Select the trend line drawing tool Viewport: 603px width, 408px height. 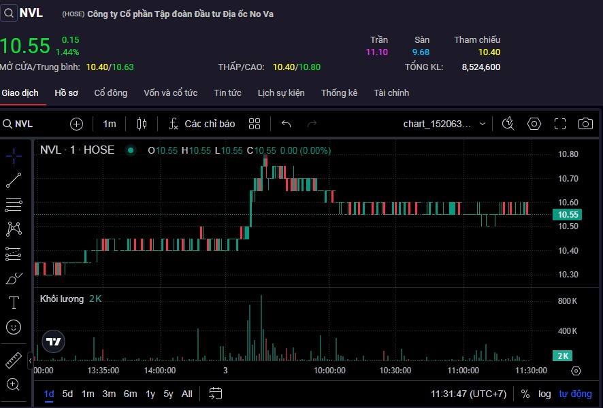coord(14,180)
